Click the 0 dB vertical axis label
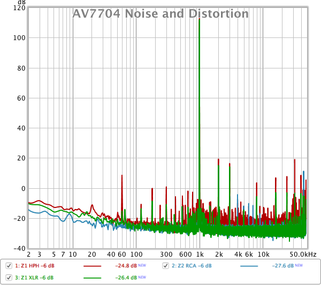The height and width of the screenshot is (285, 321). pyautogui.click(x=24, y=188)
